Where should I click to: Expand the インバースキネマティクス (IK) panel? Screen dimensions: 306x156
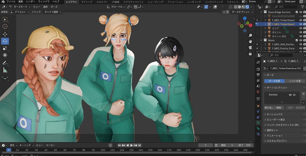(x=284, y=125)
